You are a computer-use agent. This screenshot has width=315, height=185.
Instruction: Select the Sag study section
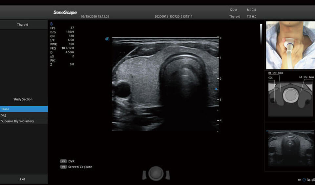[24, 115]
